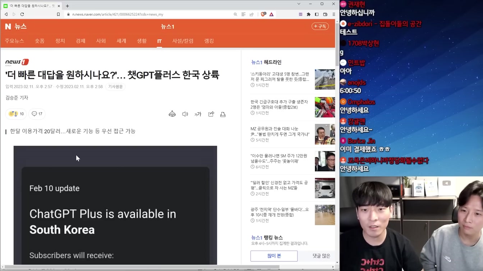The height and width of the screenshot is (271, 483).
Task: Open Brave Shields lion icon
Action: 263,14
